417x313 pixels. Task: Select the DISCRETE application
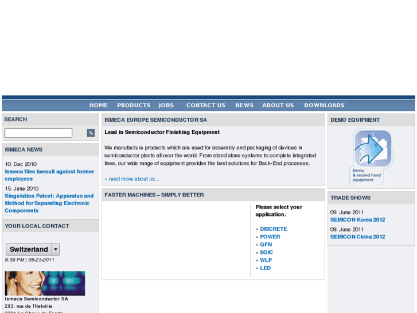click(274, 229)
